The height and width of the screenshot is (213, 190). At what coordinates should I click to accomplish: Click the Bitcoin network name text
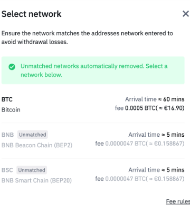tap(11, 110)
